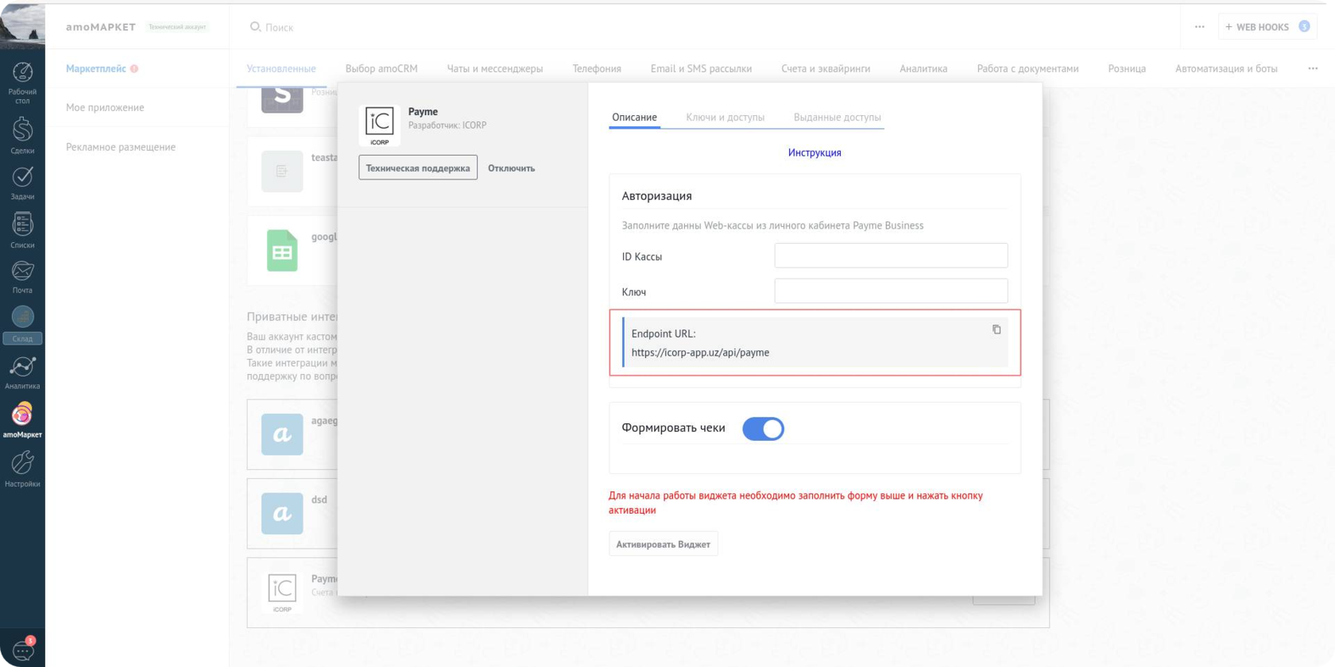Copy the Endpoint URL
This screenshot has width=1335, height=667.
tap(996, 330)
